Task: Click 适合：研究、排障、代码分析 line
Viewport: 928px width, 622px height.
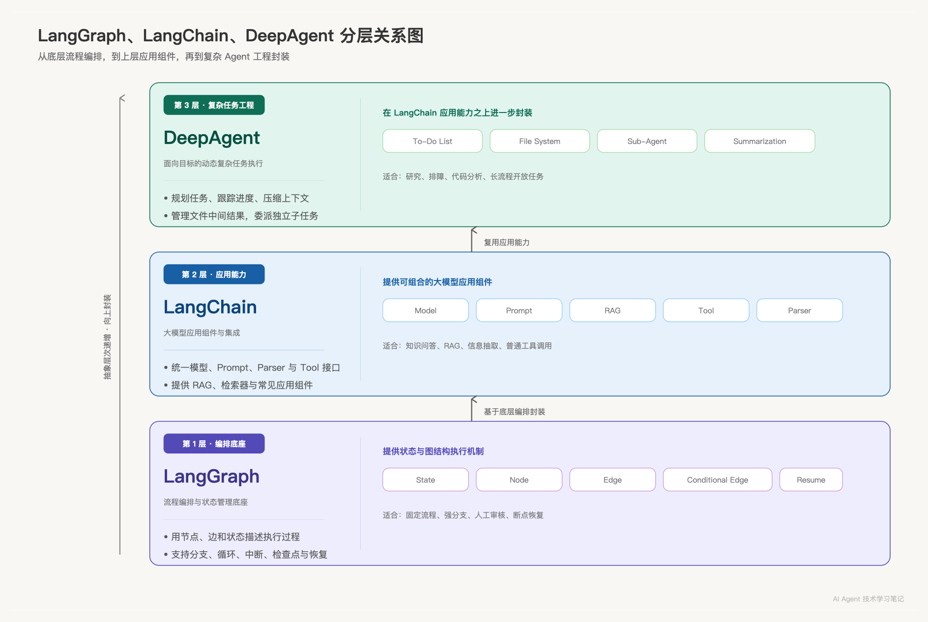Action: point(463,176)
